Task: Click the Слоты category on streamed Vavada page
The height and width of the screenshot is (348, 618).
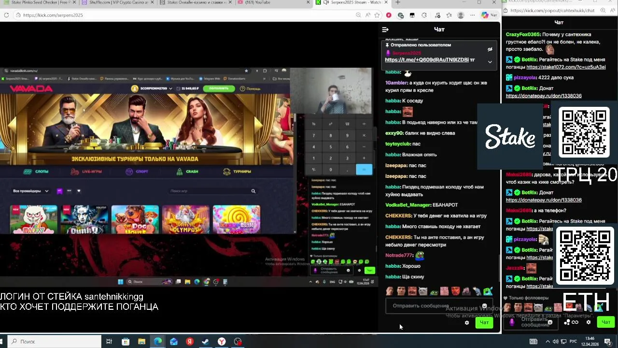Action: tap(36, 172)
